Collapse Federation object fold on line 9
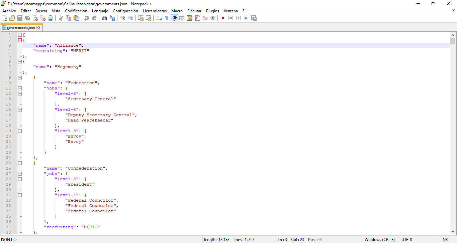This screenshot has height=243, width=457. pos(20,77)
